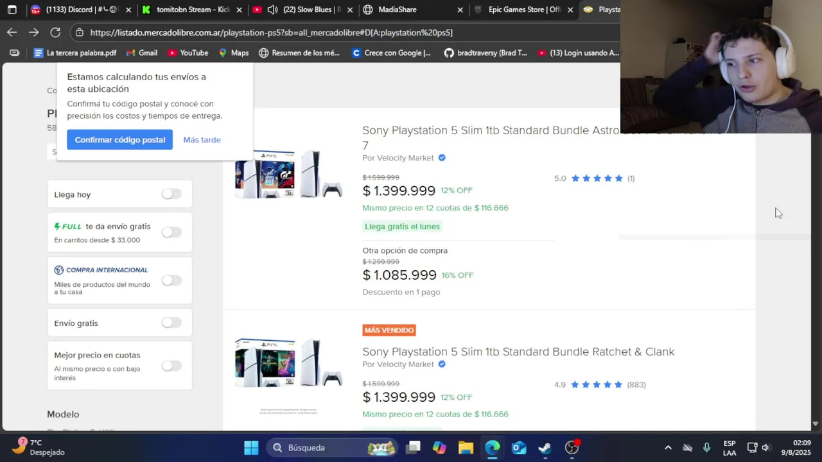Screen dimensions: 822x462
Task: Toggle FULL envío gratis filter
Action: click(171, 232)
